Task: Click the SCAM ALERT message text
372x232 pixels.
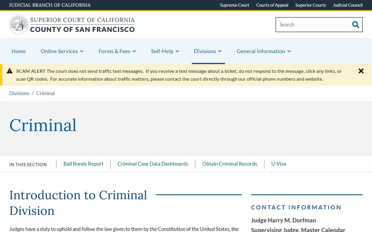Action: click(179, 75)
